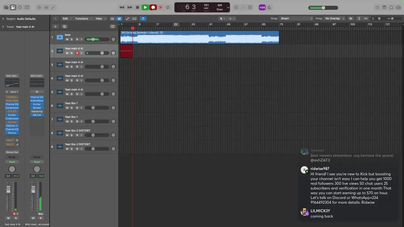Enable input monitoring on beat track

pyautogui.click(x=81, y=39)
